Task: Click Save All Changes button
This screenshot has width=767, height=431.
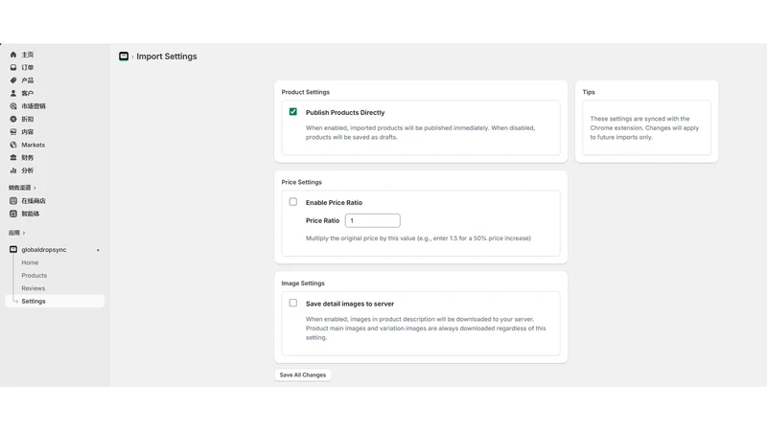Action: pyautogui.click(x=303, y=374)
